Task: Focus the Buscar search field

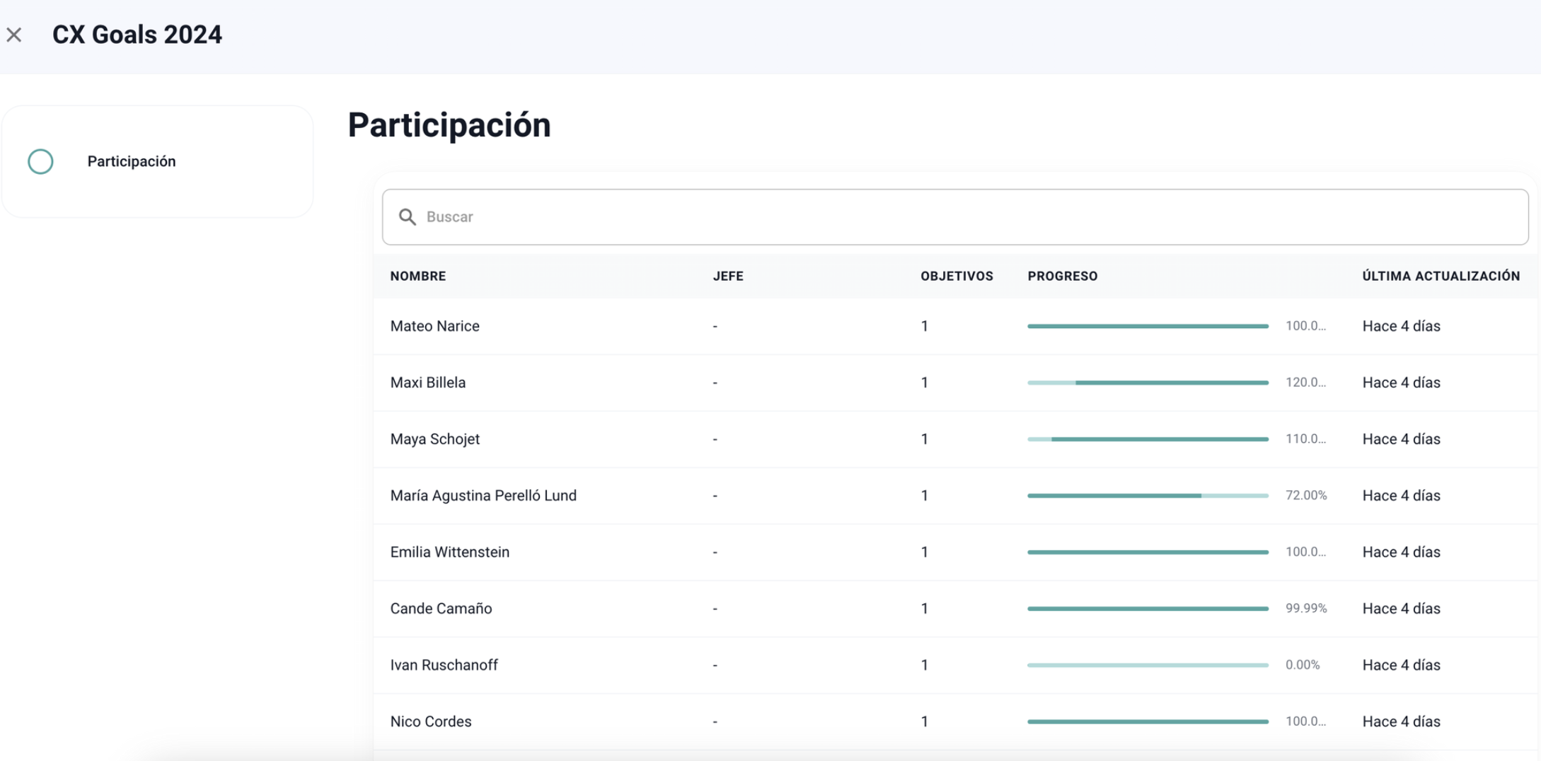Action: click(x=955, y=217)
